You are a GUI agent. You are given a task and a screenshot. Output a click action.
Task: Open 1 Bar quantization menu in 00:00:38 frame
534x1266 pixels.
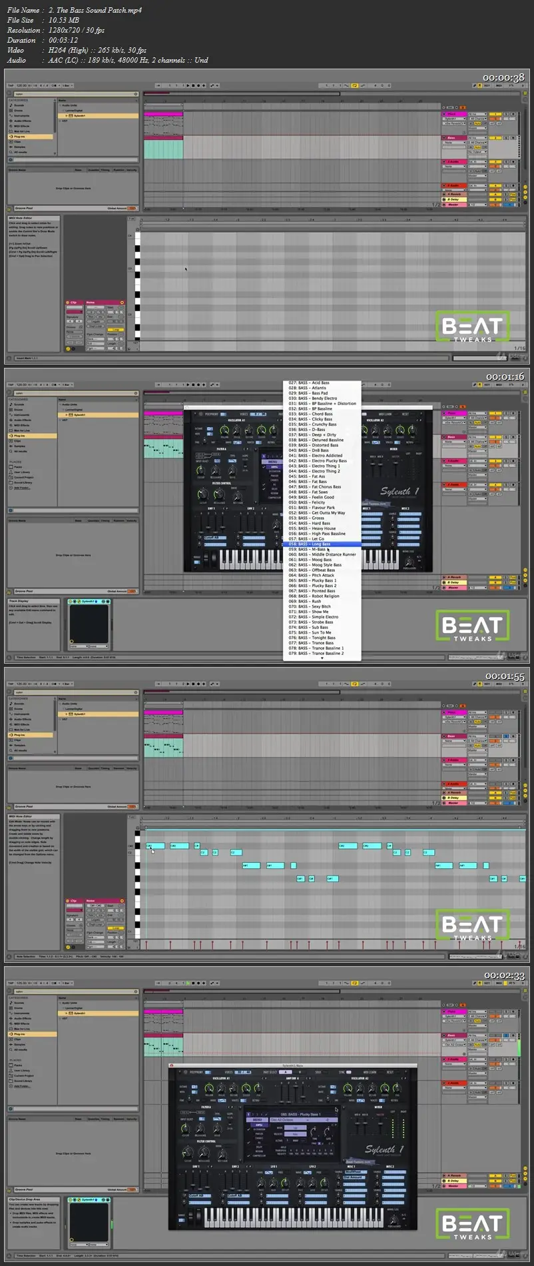pos(67,86)
